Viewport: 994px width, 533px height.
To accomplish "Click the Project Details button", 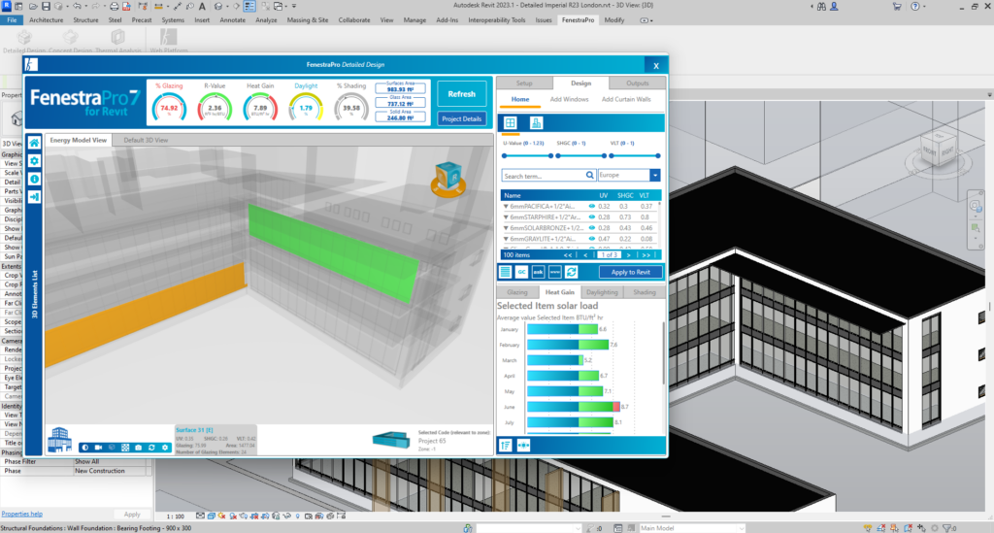I will [461, 119].
